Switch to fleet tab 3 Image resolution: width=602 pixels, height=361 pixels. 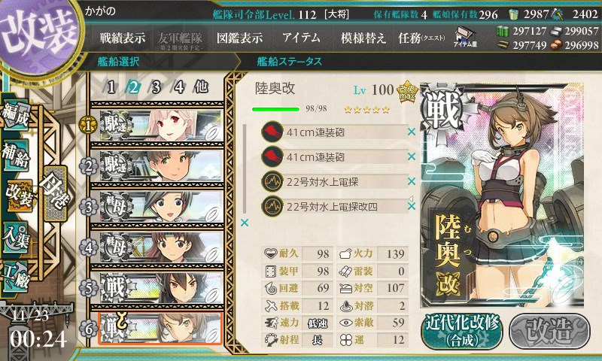click(156, 87)
